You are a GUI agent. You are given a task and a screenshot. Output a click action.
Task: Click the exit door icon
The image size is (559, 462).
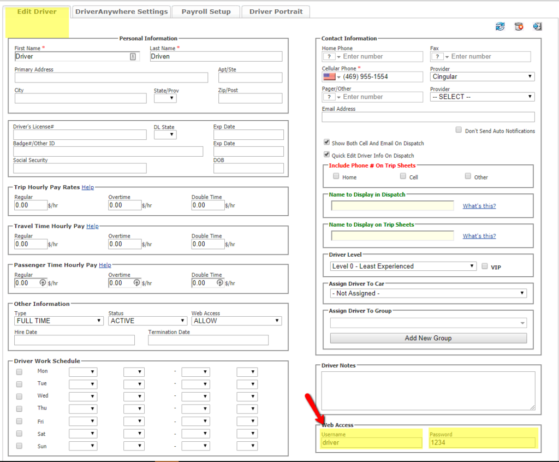click(x=537, y=26)
